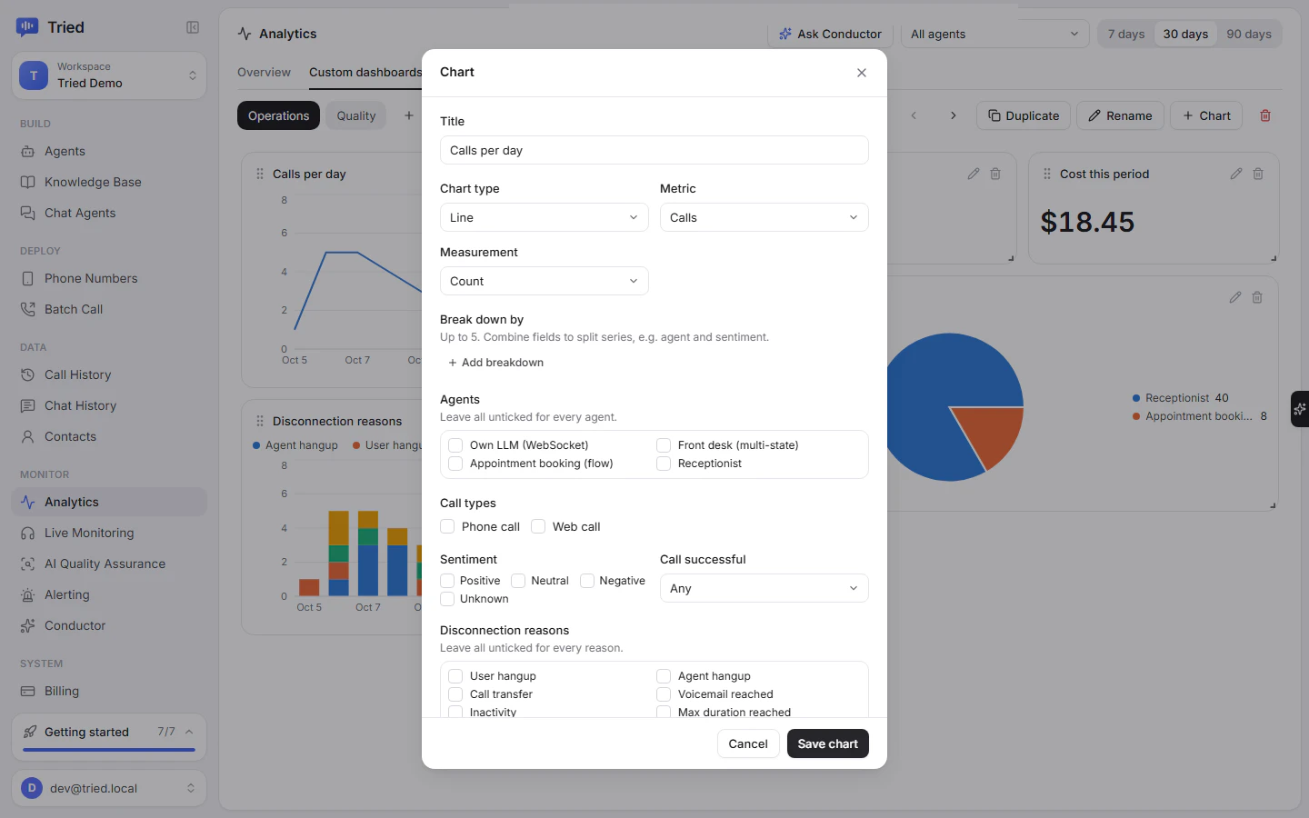Click Save chart button

click(827, 743)
